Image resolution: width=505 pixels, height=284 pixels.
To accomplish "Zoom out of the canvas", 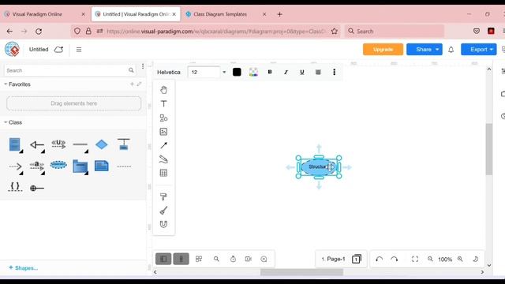I will pyautogui.click(x=430, y=259).
